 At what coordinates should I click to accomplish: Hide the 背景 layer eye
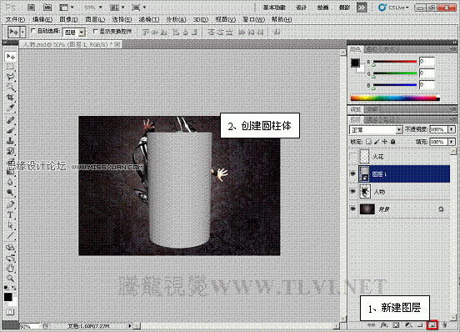[353, 209]
